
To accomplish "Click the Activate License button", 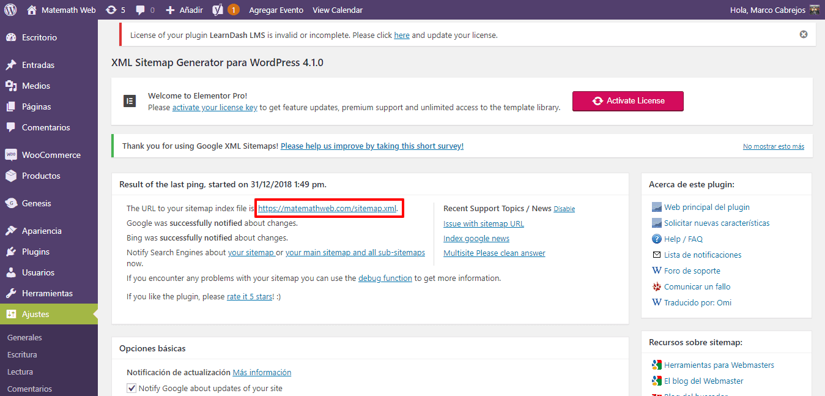I will tap(628, 101).
